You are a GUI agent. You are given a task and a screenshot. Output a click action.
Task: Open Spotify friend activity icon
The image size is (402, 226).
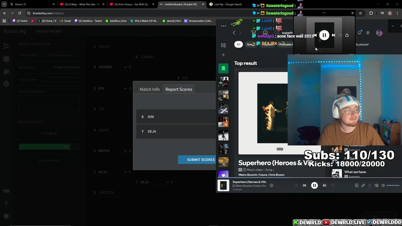click(368, 33)
